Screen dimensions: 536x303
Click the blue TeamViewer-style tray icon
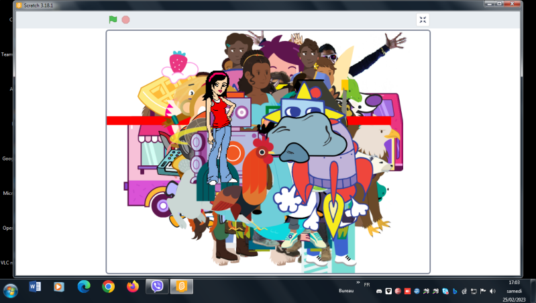point(417,292)
